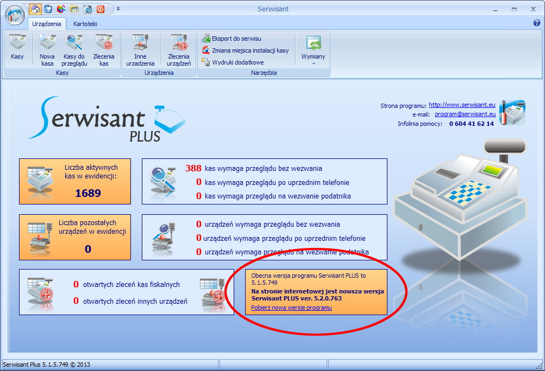The width and height of the screenshot is (545, 371).
Task: Click urządzeń wymaga przeglądu po uprzednim telefonie row
Action: pyautogui.click(x=281, y=238)
